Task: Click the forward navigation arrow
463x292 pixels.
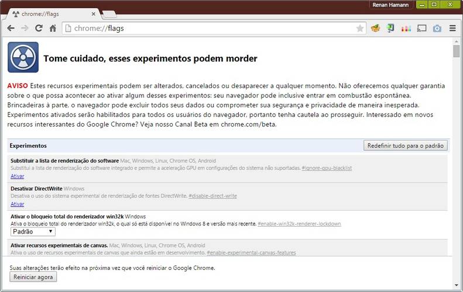Action: tap(25, 28)
